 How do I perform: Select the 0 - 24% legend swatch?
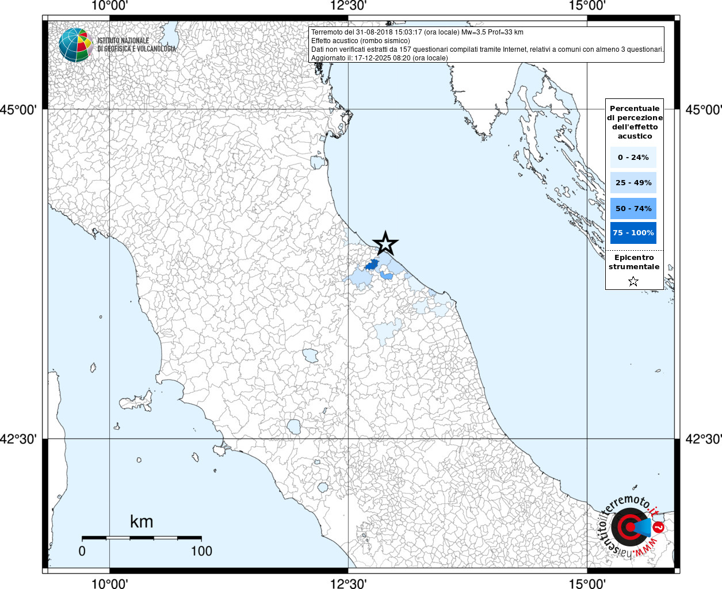click(x=633, y=157)
